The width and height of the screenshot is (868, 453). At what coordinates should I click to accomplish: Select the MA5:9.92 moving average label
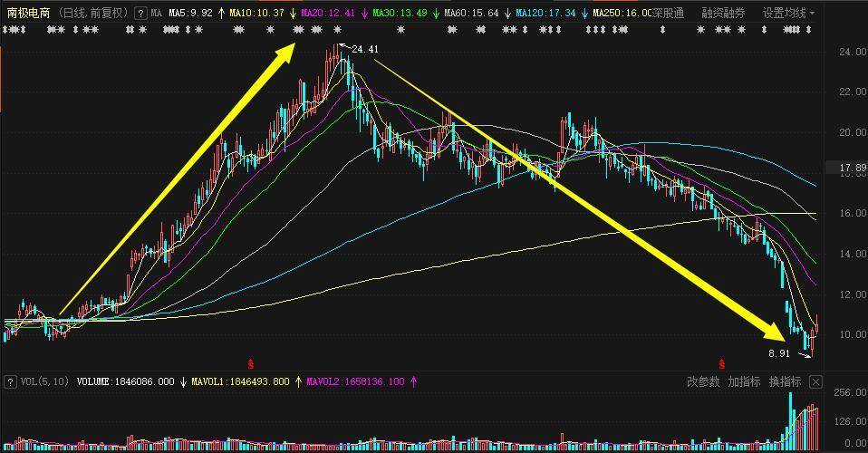190,13
